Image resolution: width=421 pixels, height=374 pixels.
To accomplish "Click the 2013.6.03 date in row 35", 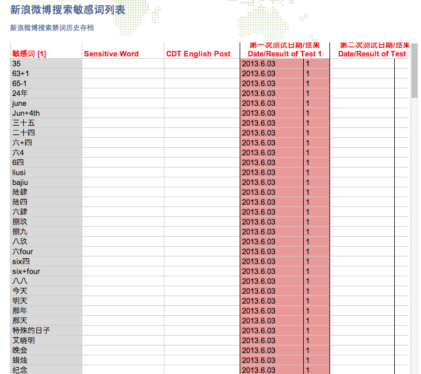I will coord(258,64).
